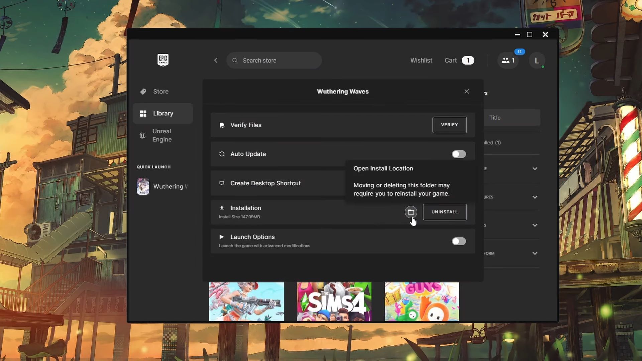Screen dimensions: 642x361
Task: Click the Launch Options play icon
Action: [221, 237]
